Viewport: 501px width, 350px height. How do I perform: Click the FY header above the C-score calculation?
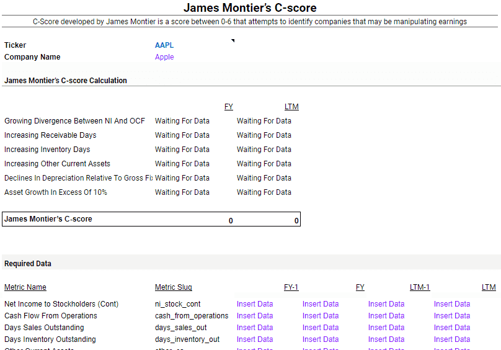[228, 107]
